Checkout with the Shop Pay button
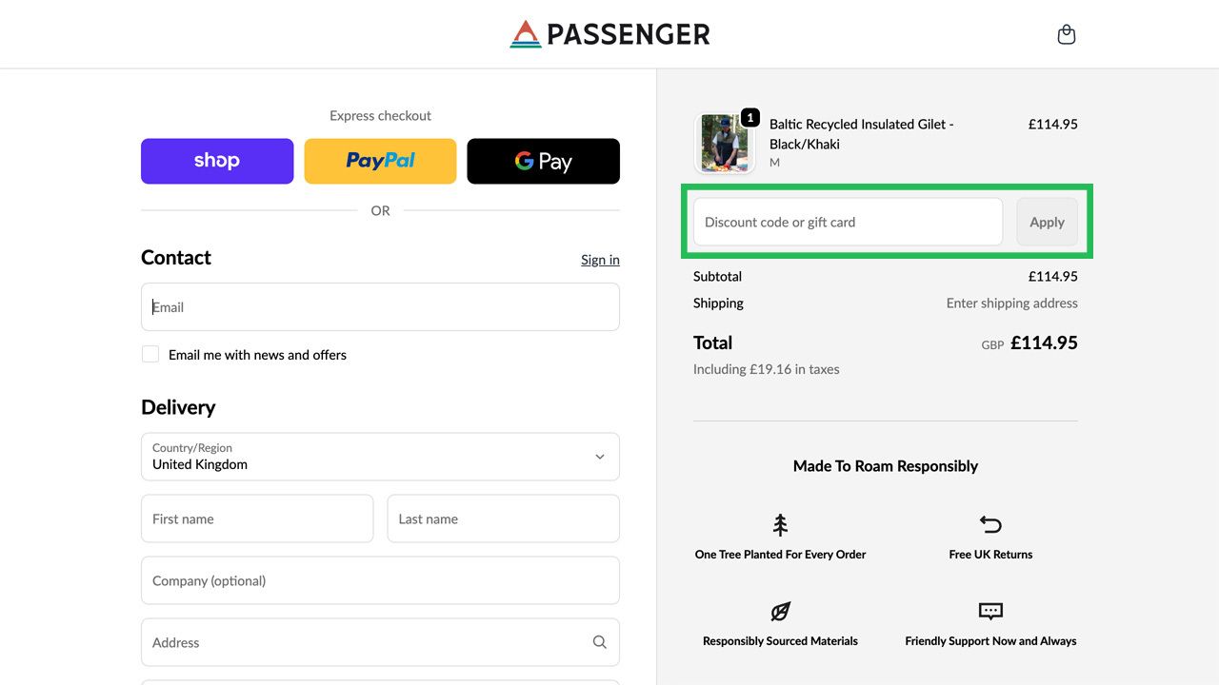1219x685 pixels. 216,161
